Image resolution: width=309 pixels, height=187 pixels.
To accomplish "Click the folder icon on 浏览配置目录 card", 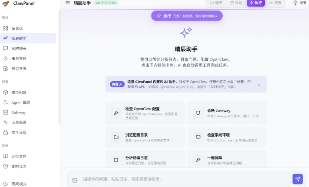I will 116,137.
